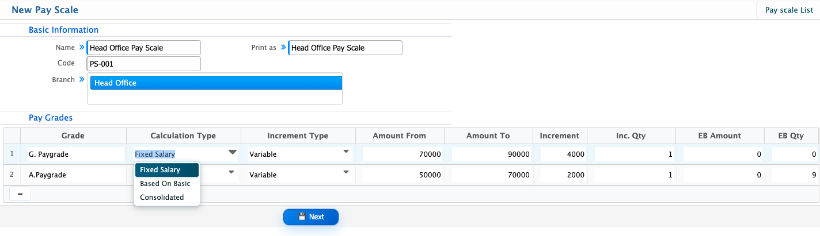Click the Amount From column header
820x236 pixels.
[400, 136]
